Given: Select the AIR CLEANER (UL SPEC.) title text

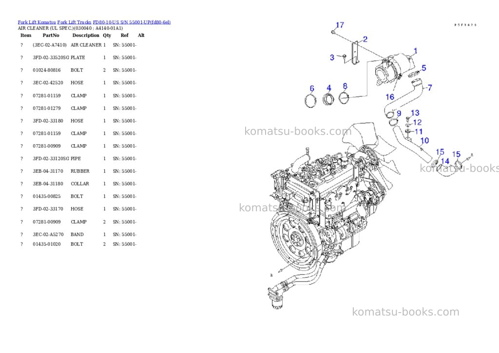Looking at the screenshot, I should [70, 28].
